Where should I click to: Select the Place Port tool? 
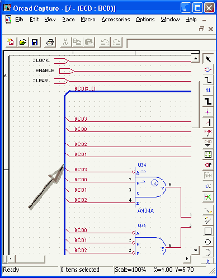click(208, 165)
